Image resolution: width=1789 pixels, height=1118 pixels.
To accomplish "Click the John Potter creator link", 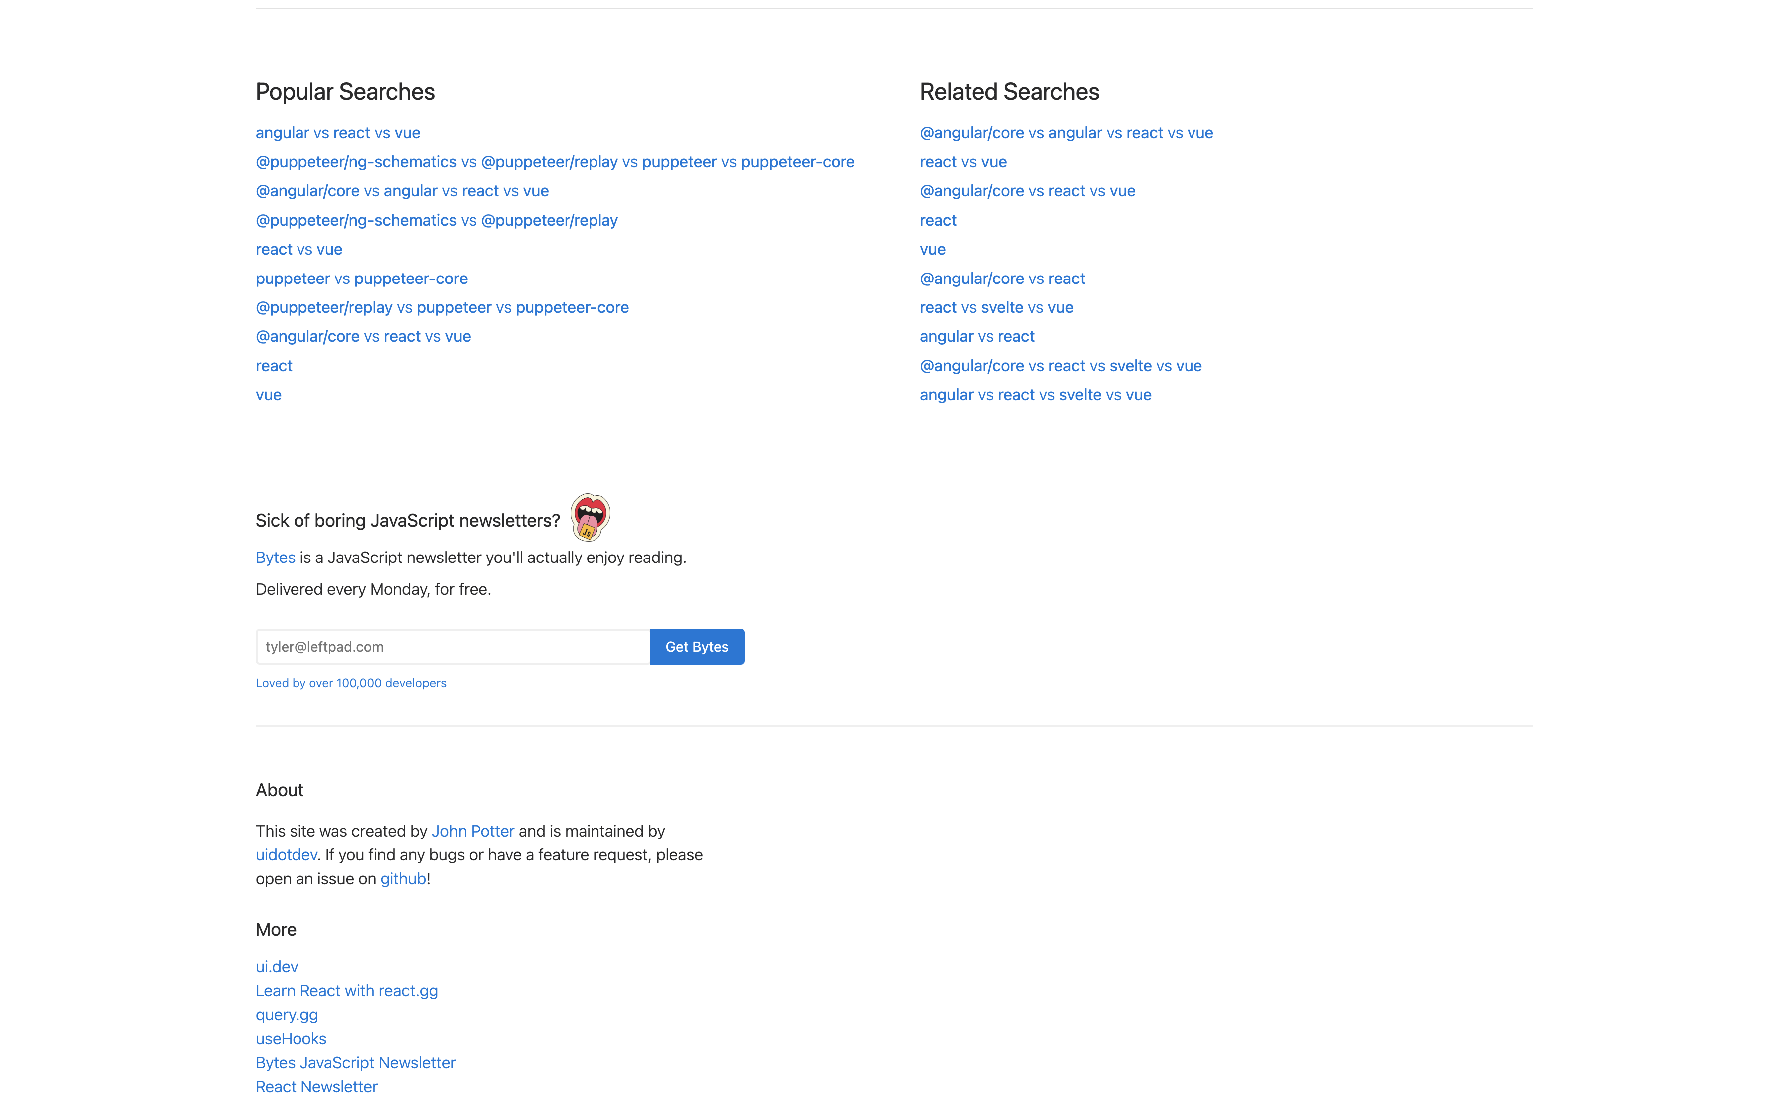I will [x=472, y=831].
